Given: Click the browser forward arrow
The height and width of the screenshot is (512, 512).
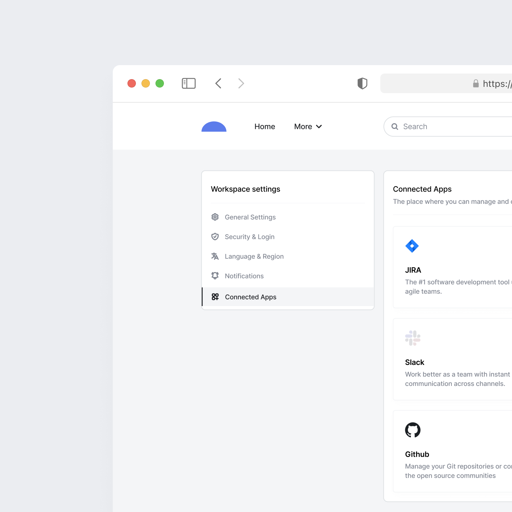Looking at the screenshot, I should pyautogui.click(x=241, y=83).
